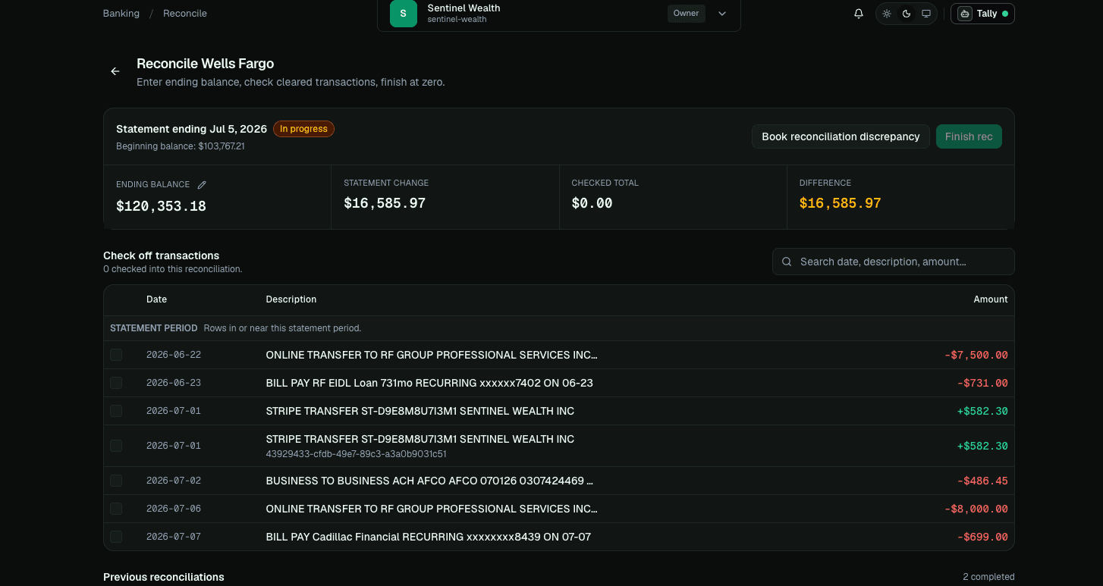The height and width of the screenshot is (586, 1103).
Task: Go back using the arrow icon
Action: 115,71
